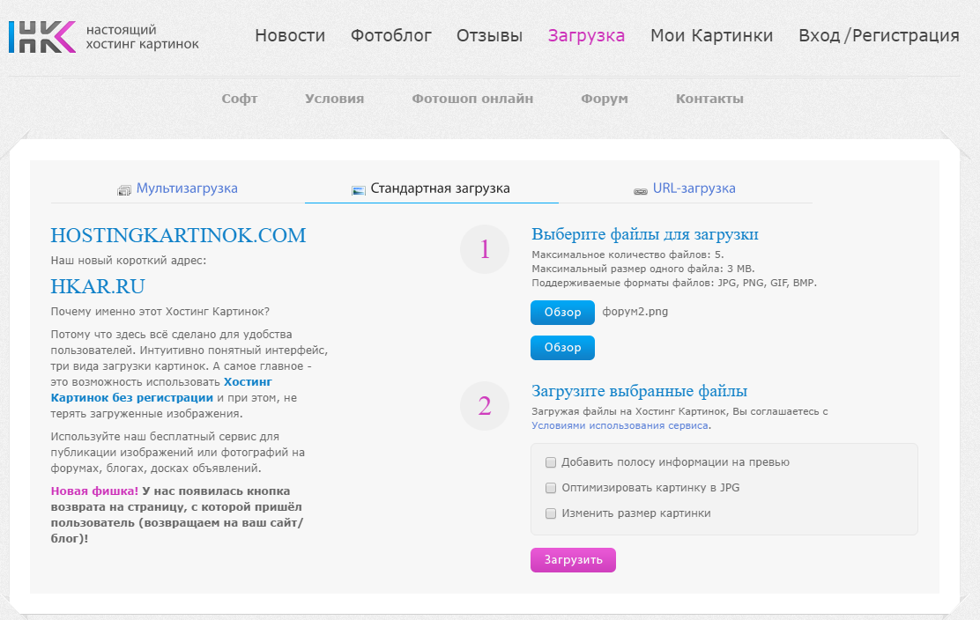This screenshot has width=980, height=620.
Task: Select the Загрузка menu item
Action: 586,35
